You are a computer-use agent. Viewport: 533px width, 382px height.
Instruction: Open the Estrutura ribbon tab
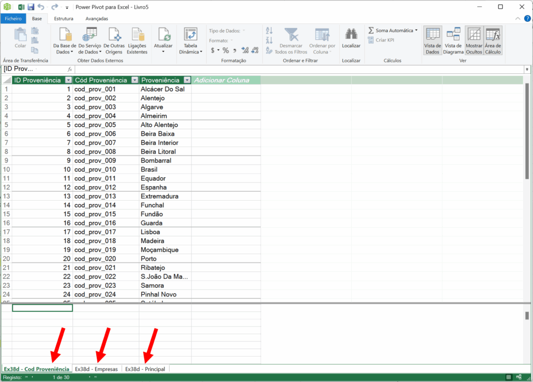[x=64, y=19]
